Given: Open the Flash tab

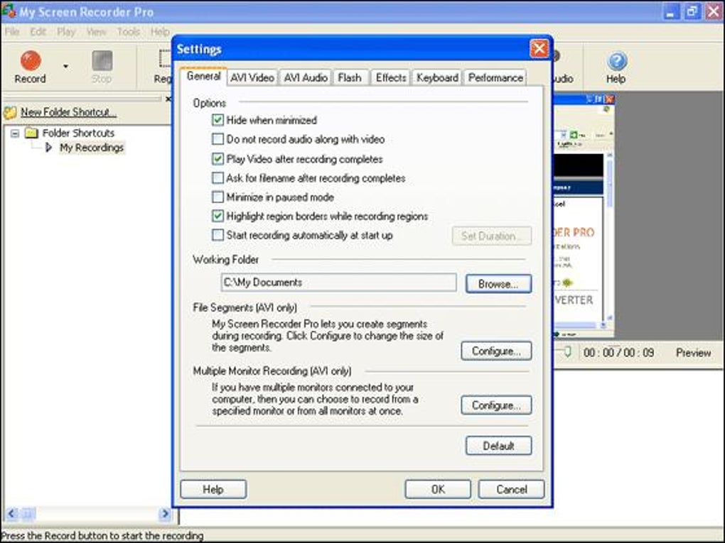Looking at the screenshot, I should pos(350,77).
